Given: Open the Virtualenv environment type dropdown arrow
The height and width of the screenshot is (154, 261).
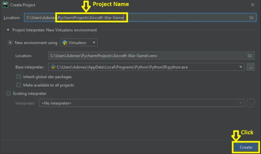Looking at the screenshot, I should click(x=94, y=43).
